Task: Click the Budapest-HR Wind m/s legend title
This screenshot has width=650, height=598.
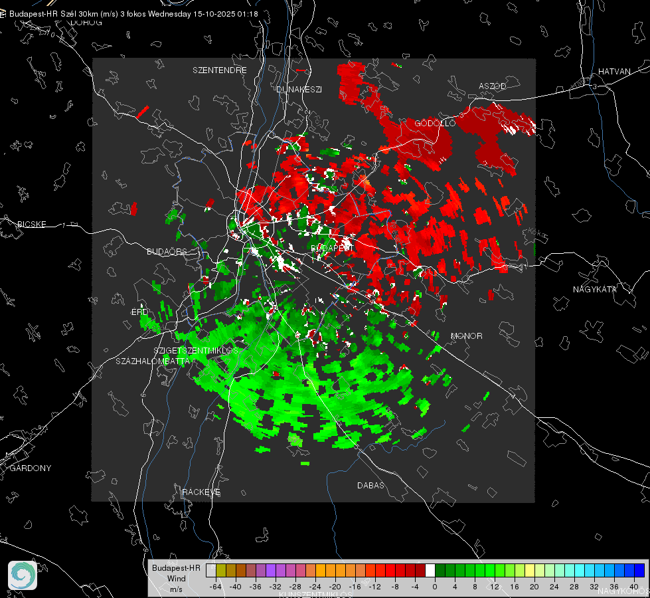Action: coord(176,579)
